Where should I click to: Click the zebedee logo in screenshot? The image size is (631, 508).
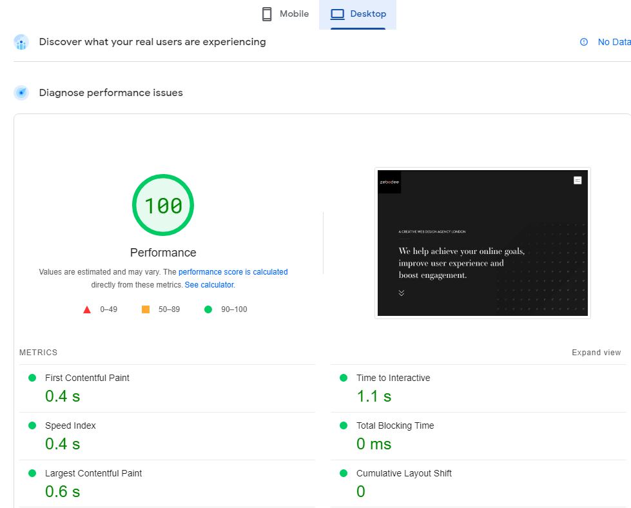point(389,182)
